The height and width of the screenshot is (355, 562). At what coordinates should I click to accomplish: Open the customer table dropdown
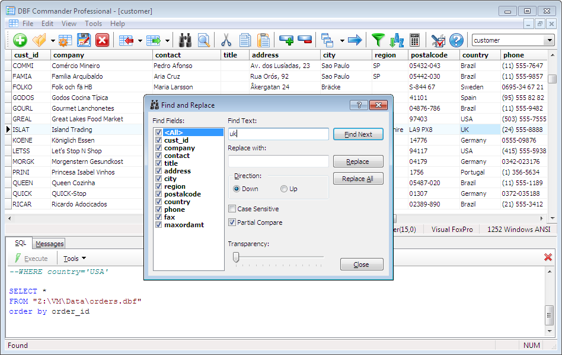[x=549, y=40]
